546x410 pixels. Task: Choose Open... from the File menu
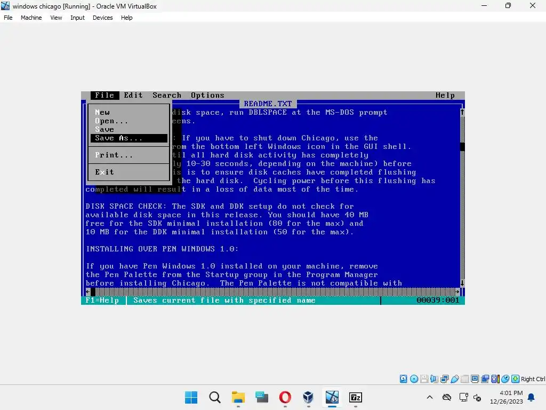point(129,121)
